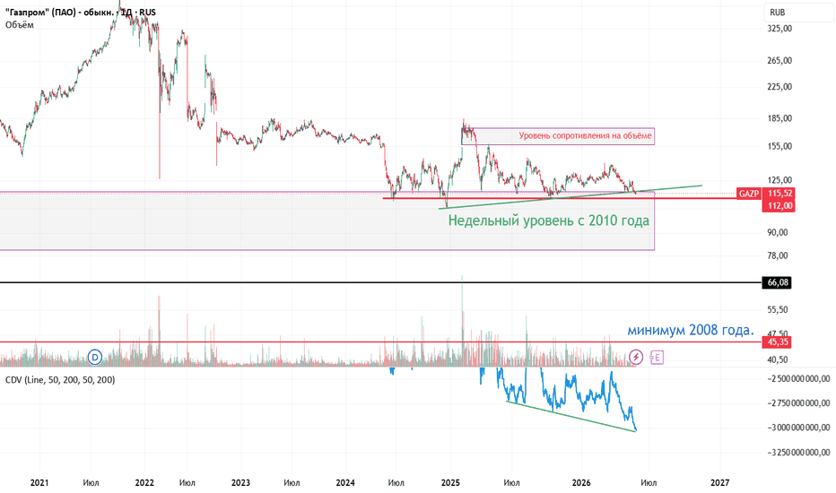Viewport: 836px width, 493px height.
Task: Click the Объём volume indicator legend
Action: 20,24
